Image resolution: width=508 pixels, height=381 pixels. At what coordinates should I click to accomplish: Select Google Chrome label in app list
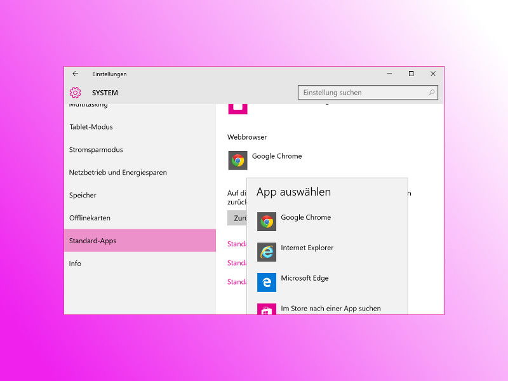pos(306,217)
